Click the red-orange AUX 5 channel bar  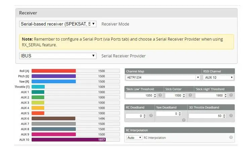pos(38,113)
